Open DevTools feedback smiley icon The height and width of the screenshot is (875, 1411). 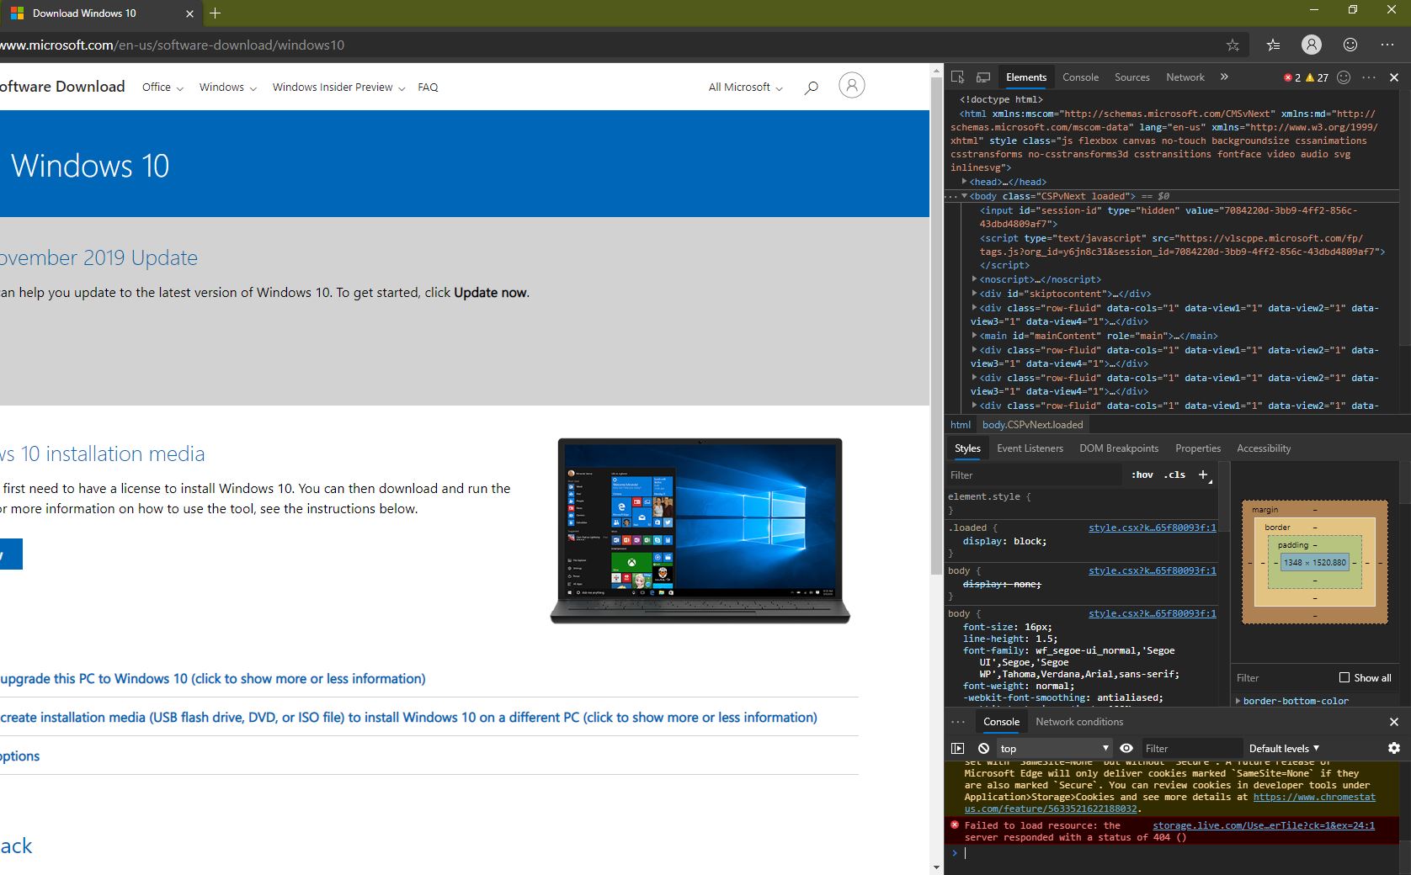pos(1344,77)
